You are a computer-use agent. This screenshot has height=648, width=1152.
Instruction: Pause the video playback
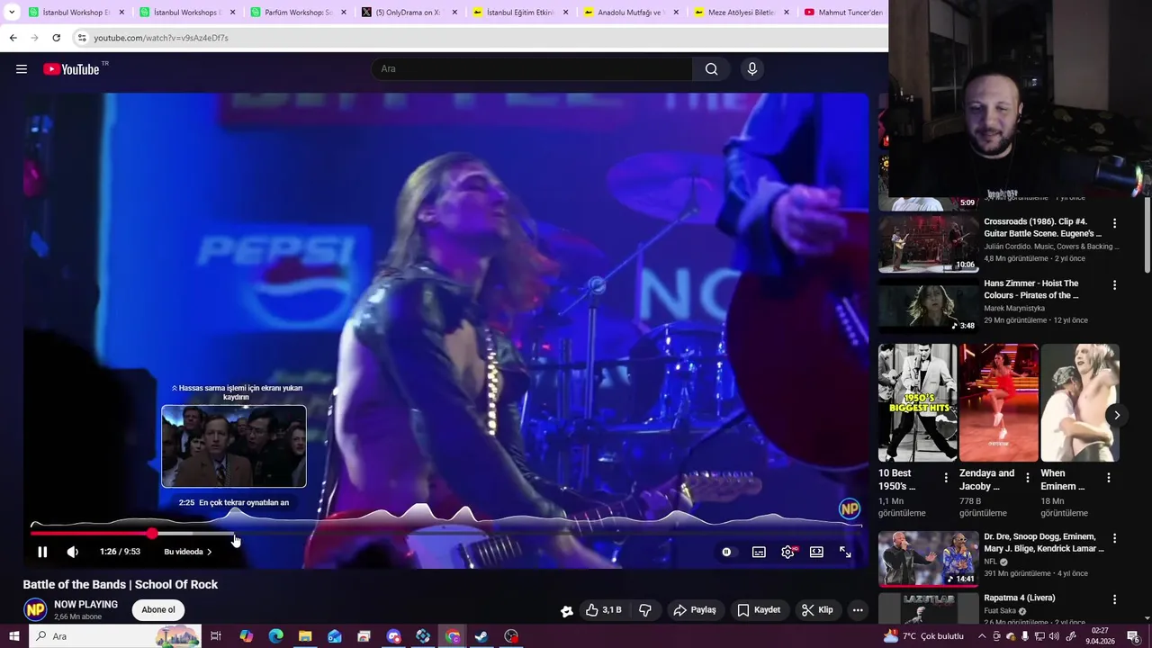[x=42, y=552]
